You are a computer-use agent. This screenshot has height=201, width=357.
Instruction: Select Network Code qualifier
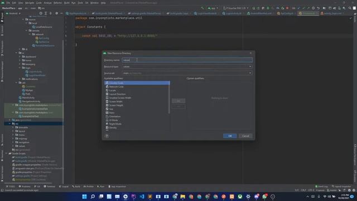[137, 87]
